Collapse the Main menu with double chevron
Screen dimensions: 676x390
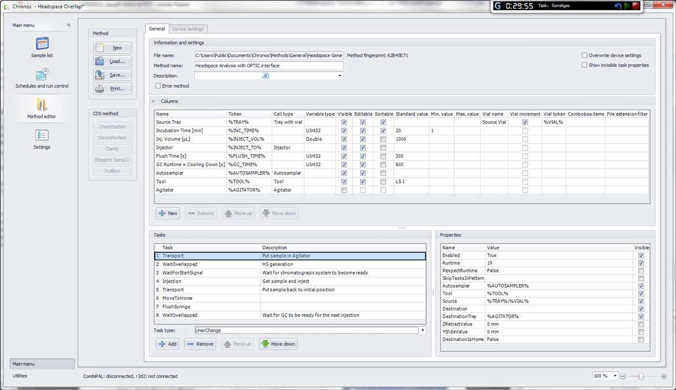(x=69, y=25)
